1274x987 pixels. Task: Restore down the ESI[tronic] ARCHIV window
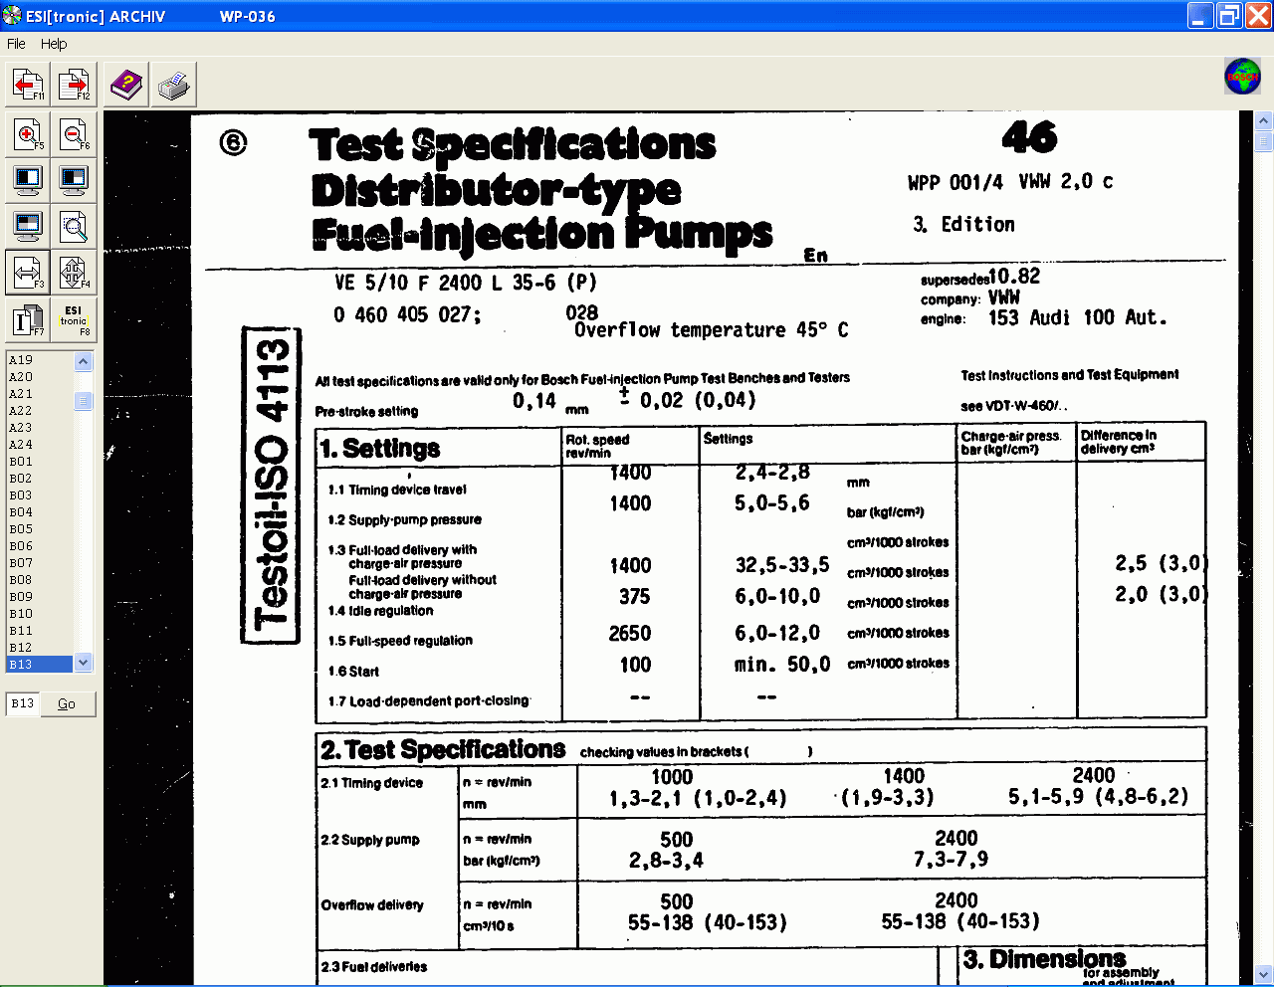1230,15
